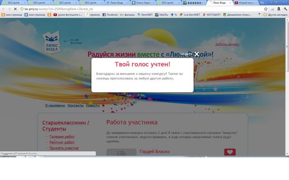Open the 'ФОТОШОП' bookmark

212,15
